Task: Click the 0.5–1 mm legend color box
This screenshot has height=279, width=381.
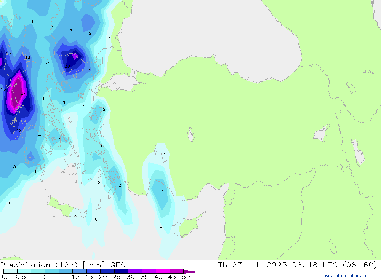Action: pyautogui.click(x=24, y=271)
